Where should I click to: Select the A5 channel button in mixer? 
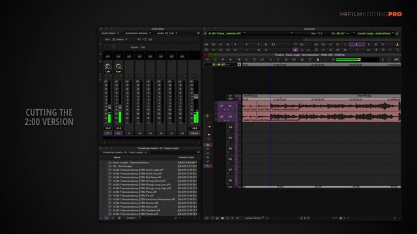pos(151,133)
